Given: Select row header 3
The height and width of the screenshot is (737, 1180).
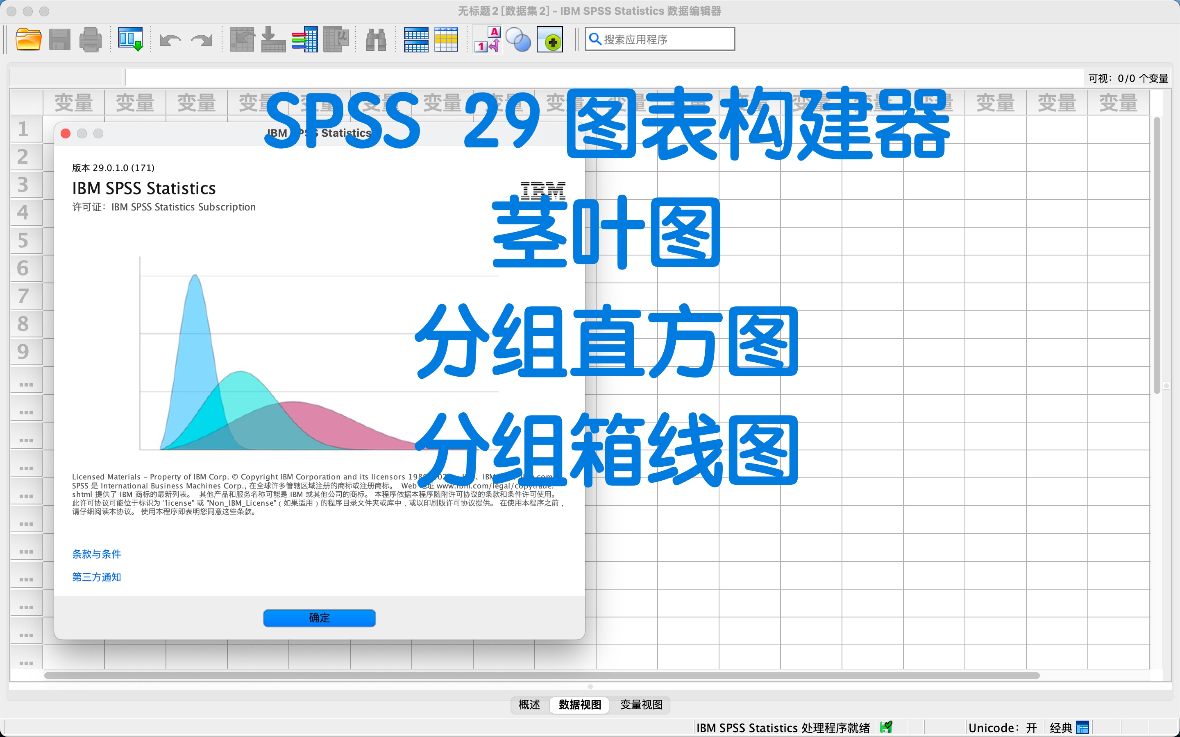Looking at the screenshot, I should [x=25, y=185].
